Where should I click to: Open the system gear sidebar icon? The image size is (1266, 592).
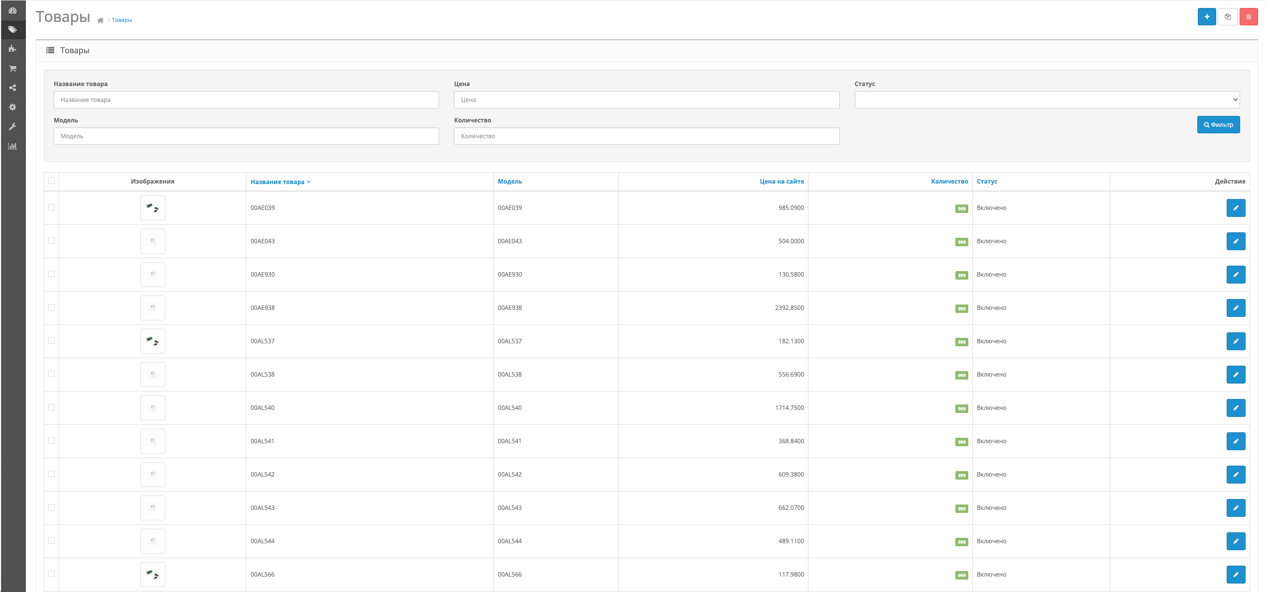13,107
